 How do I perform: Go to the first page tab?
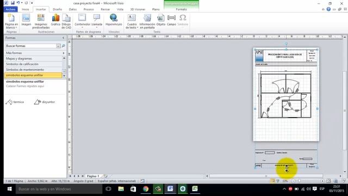70,176
